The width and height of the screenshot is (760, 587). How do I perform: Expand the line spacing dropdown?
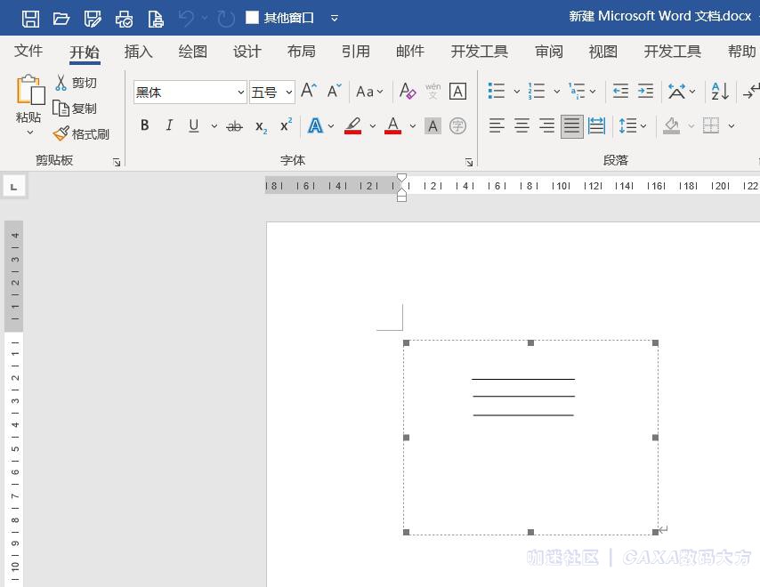coord(643,126)
